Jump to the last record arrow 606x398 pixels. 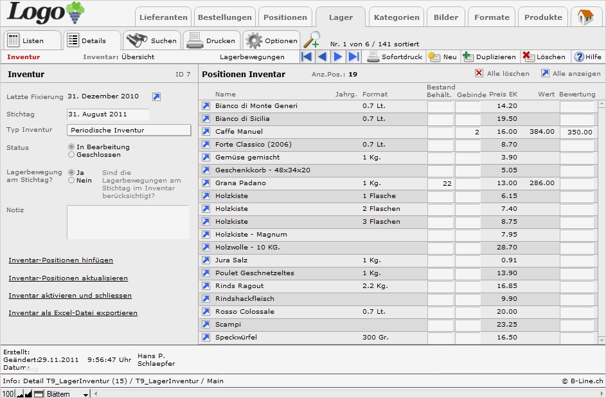[353, 57]
